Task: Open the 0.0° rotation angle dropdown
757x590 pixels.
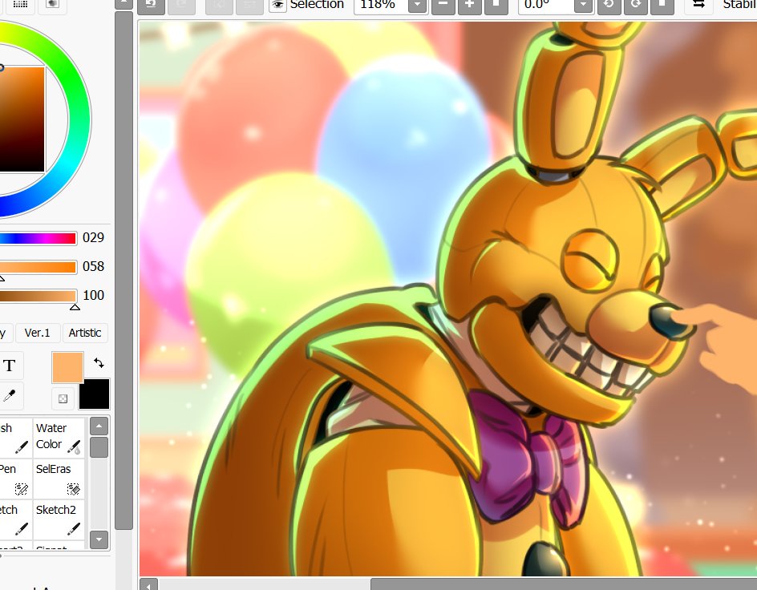Action: click(583, 5)
